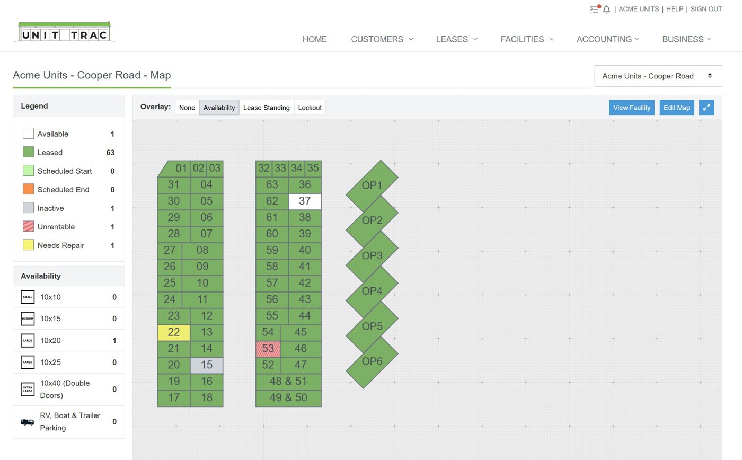Select needs-repair unit 22
The image size is (742, 460).
[174, 332]
